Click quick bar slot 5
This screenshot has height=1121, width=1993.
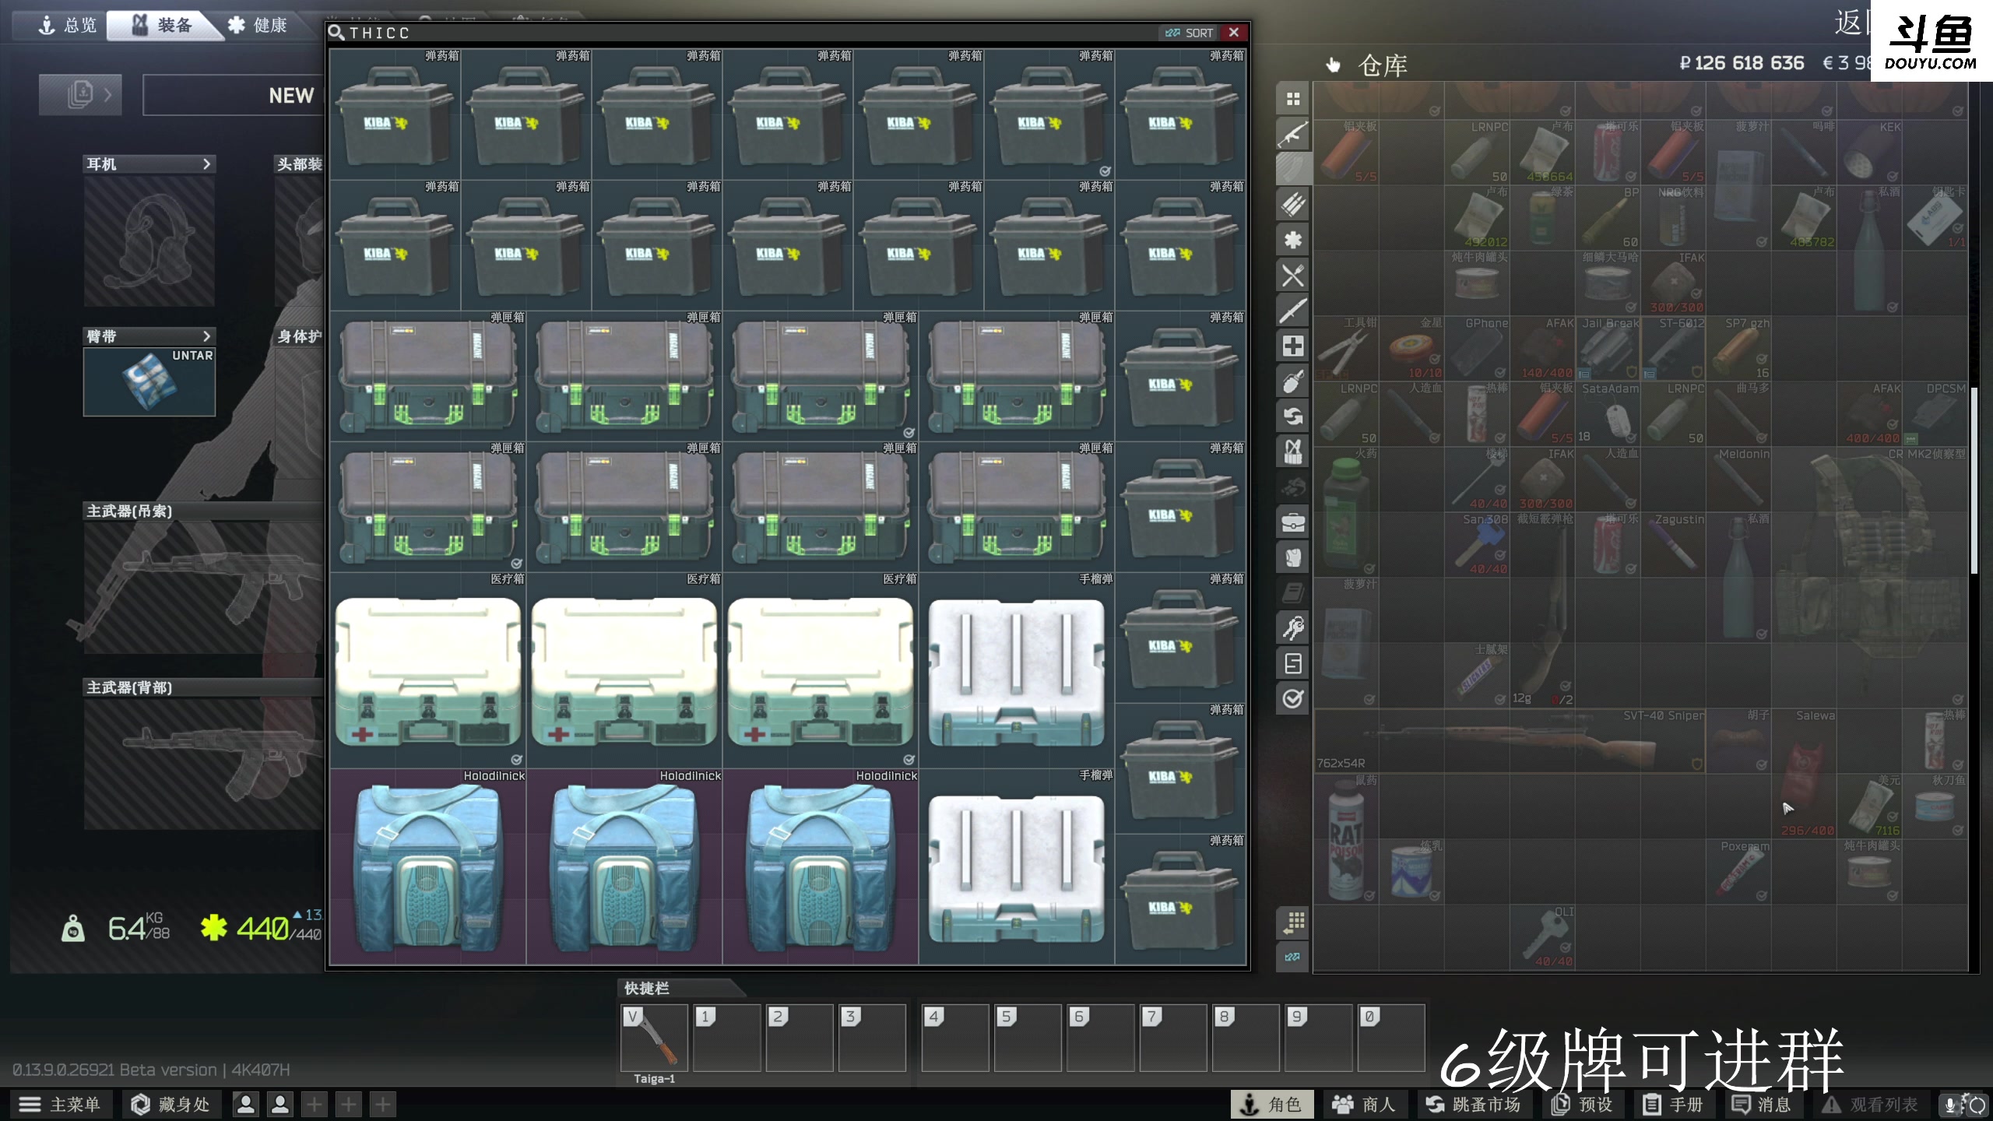tap(1028, 1038)
